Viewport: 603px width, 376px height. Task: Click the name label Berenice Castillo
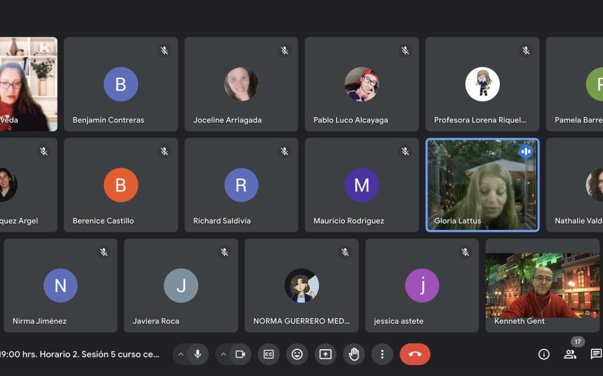click(103, 221)
